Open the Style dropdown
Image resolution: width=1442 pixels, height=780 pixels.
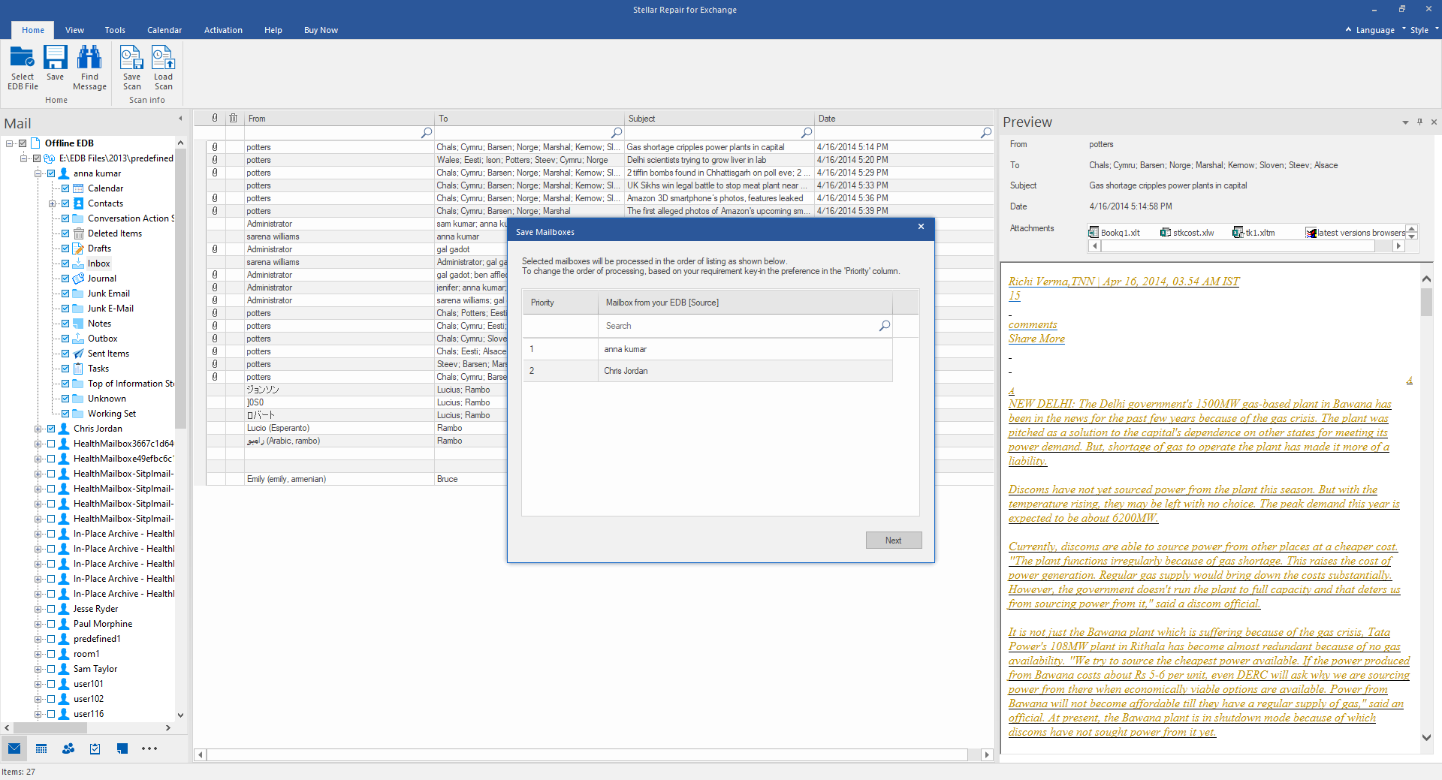click(x=1424, y=30)
